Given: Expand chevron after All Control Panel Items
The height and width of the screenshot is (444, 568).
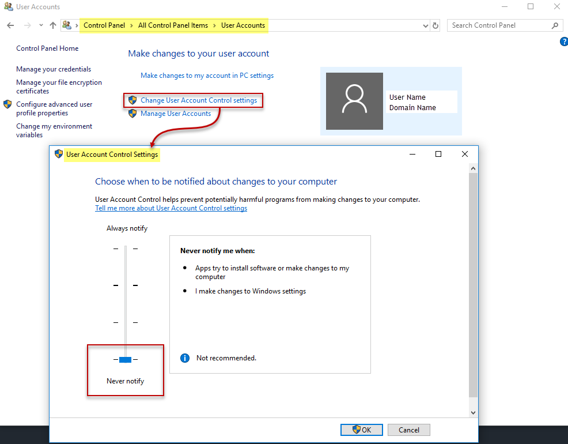Looking at the screenshot, I should 214,25.
